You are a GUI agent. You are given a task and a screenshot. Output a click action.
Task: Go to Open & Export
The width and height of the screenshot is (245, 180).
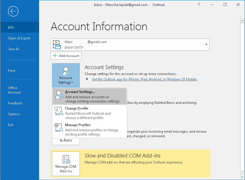(19, 38)
